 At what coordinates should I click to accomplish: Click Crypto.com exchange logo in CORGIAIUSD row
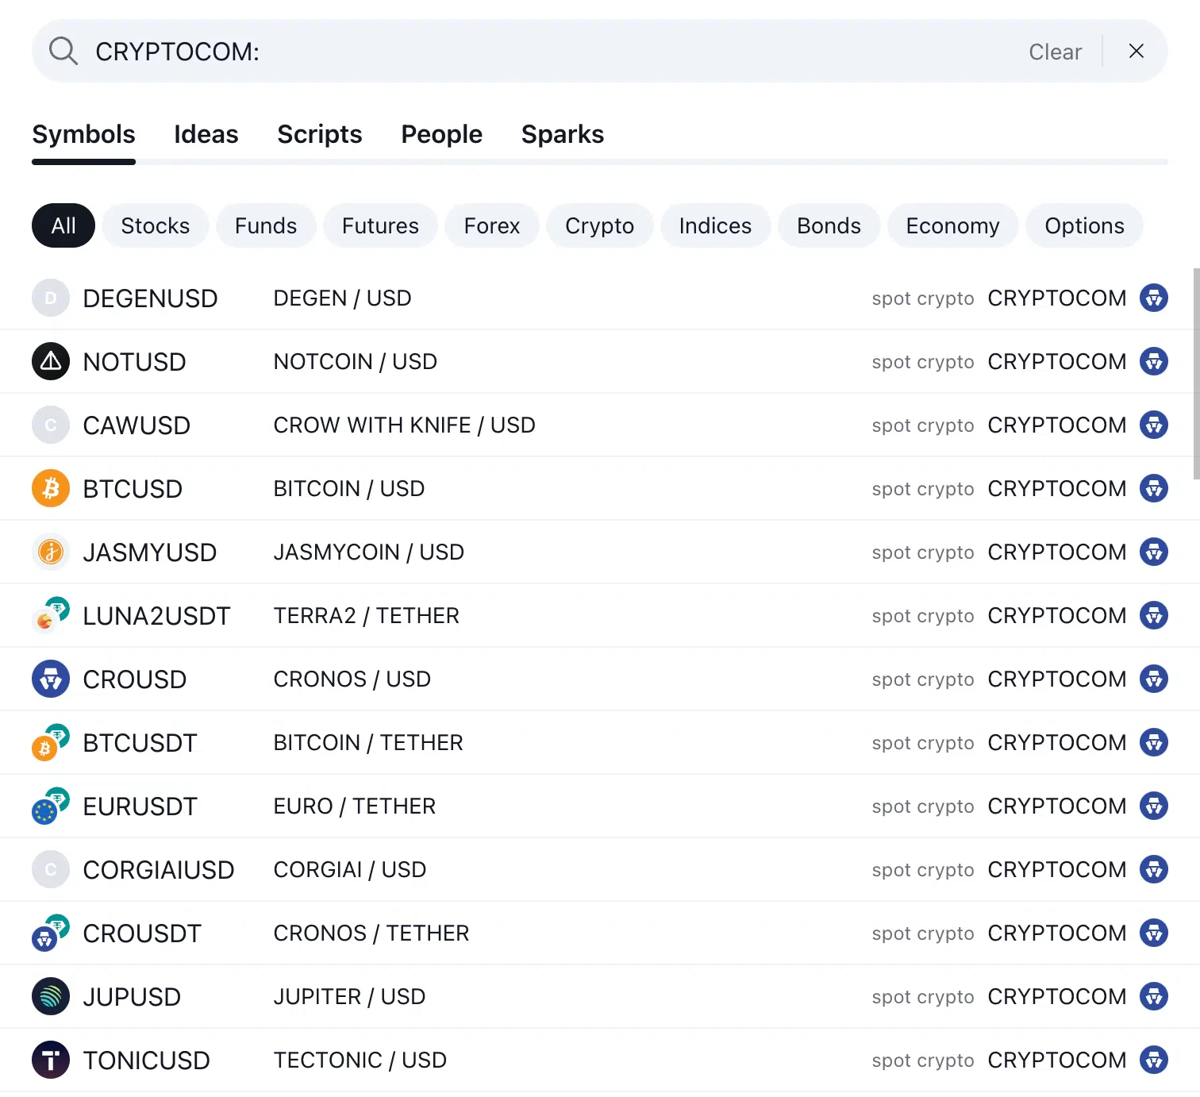click(1153, 869)
